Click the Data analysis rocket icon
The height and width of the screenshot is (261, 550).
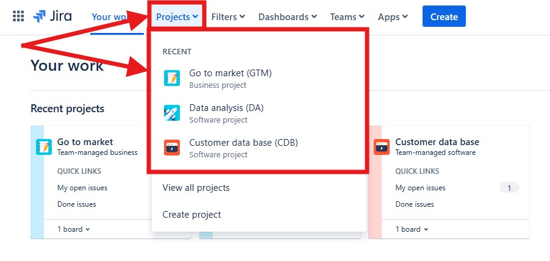click(x=172, y=113)
